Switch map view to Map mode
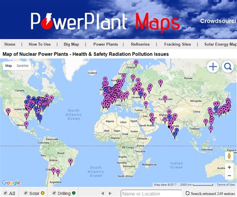This screenshot has height=197, width=237. 8,66
